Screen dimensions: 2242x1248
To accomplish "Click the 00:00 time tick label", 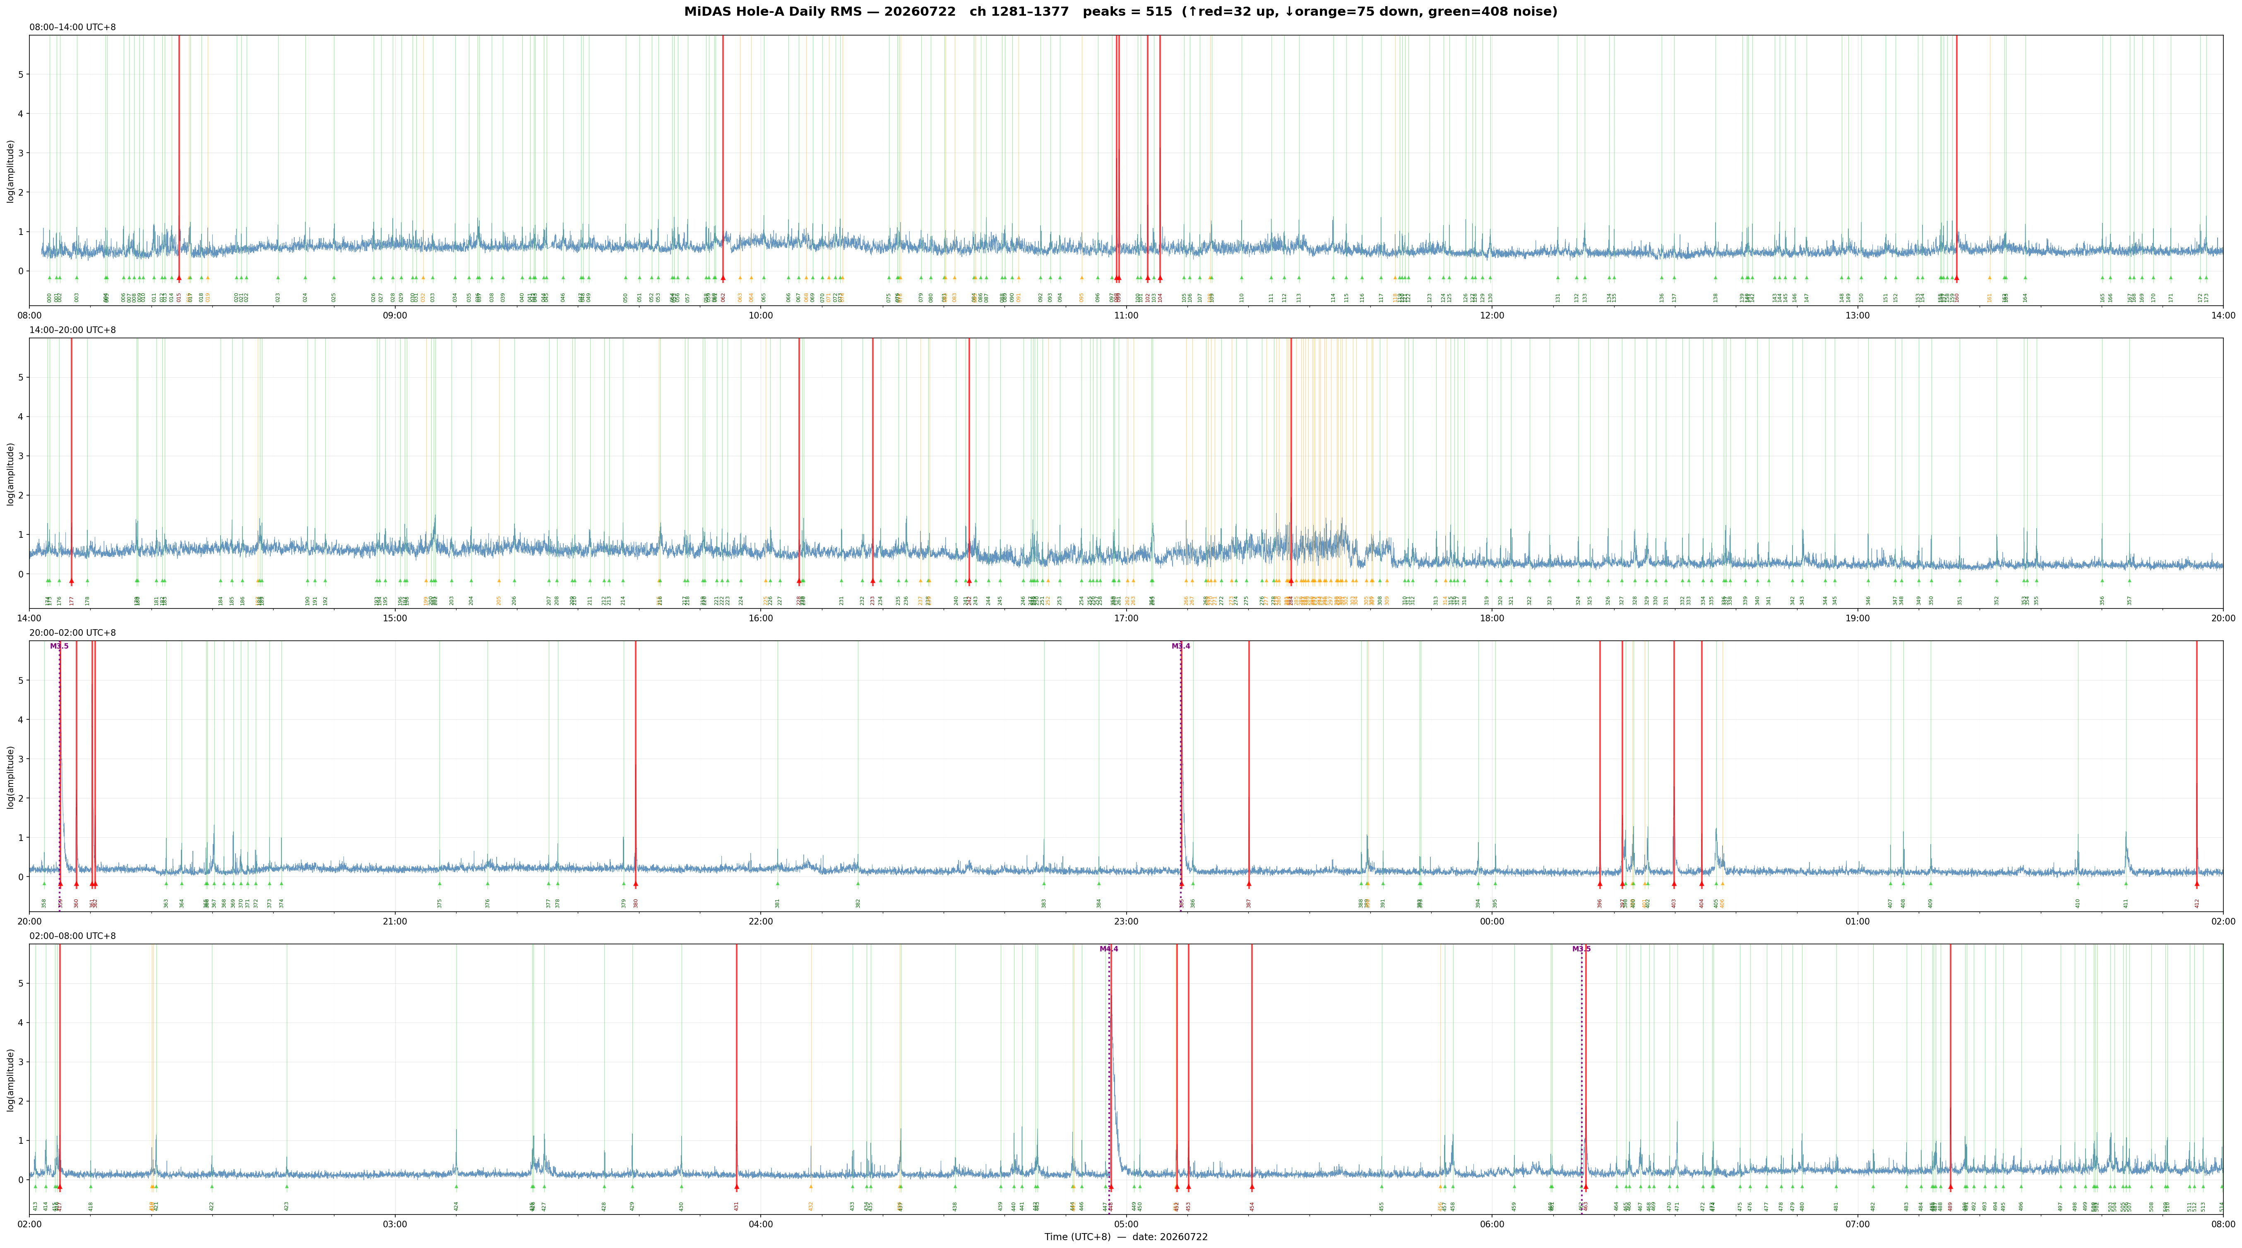I will [x=1492, y=920].
